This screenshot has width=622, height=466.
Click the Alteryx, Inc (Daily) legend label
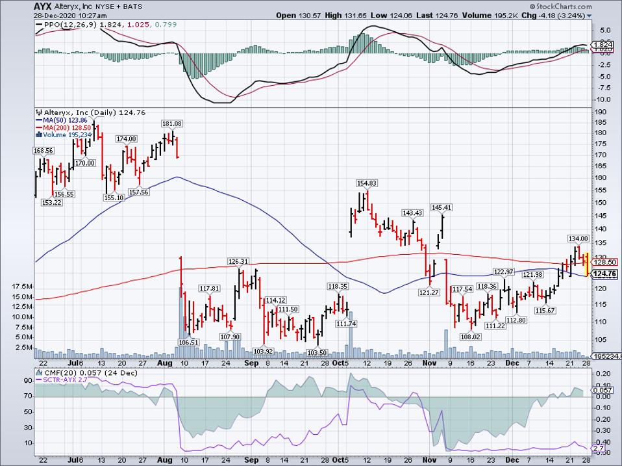coord(80,112)
